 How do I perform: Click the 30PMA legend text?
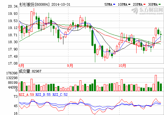[x=153, y=4]
